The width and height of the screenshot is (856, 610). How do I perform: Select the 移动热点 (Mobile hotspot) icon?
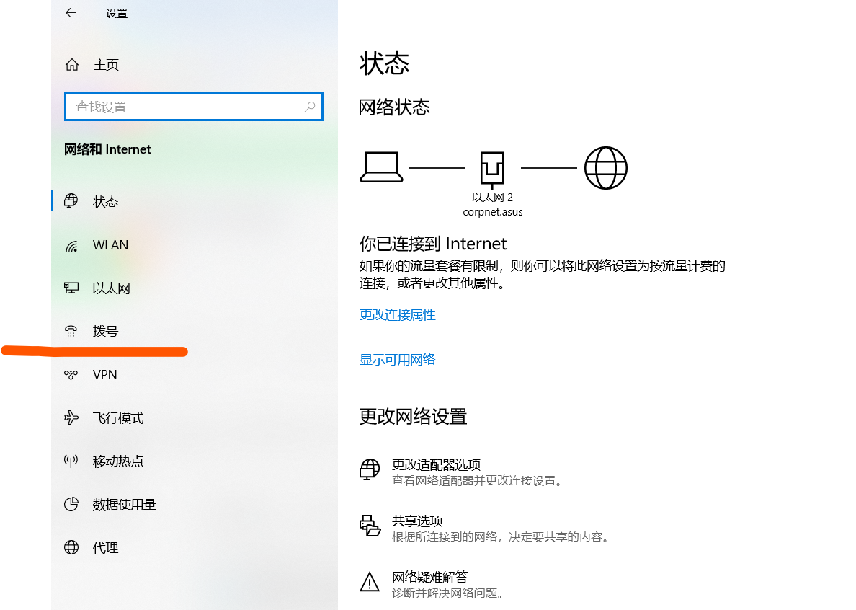click(71, 461)
